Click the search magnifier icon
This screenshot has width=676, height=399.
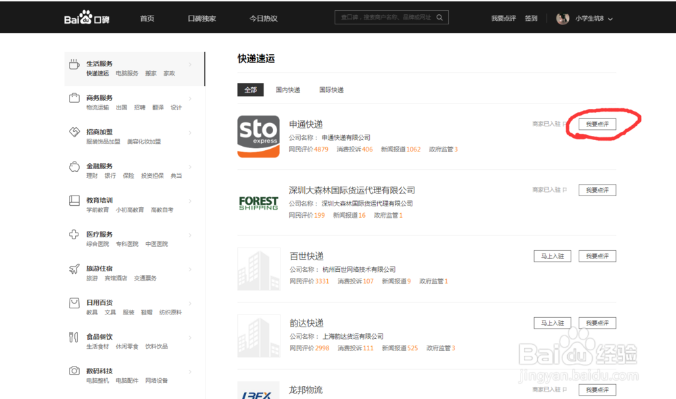[x=439, y=18]
